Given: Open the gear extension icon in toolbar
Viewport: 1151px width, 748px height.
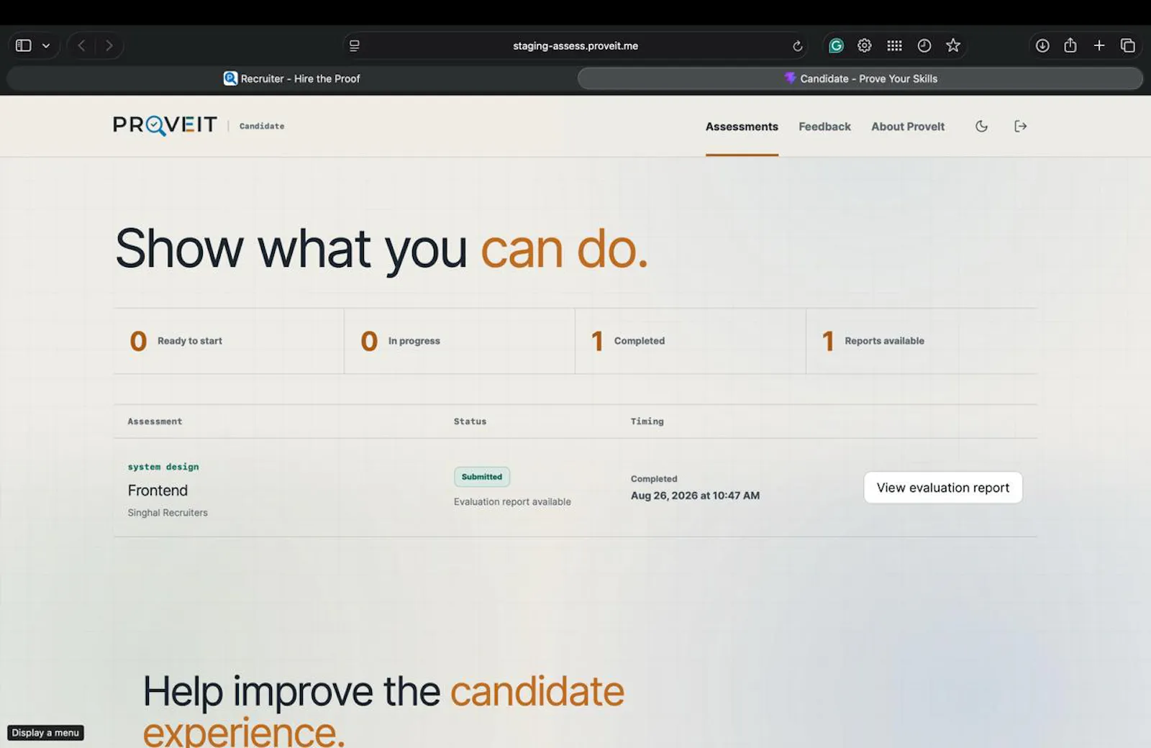Looking at the screenshot, I should (865, 45).
